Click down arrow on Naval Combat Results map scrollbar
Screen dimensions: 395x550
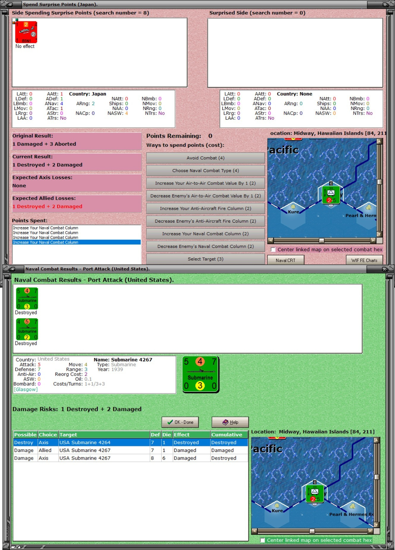coord(377,524)
